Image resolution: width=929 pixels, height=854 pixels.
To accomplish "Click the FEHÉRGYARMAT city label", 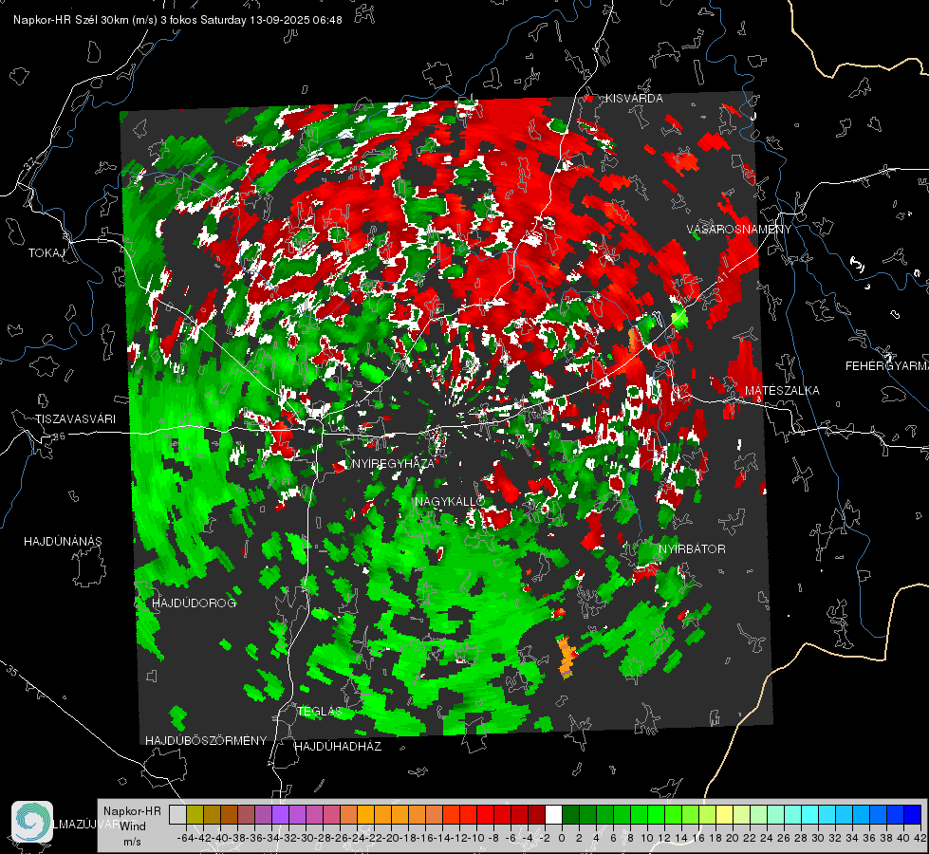I will (x=887, y=366).
